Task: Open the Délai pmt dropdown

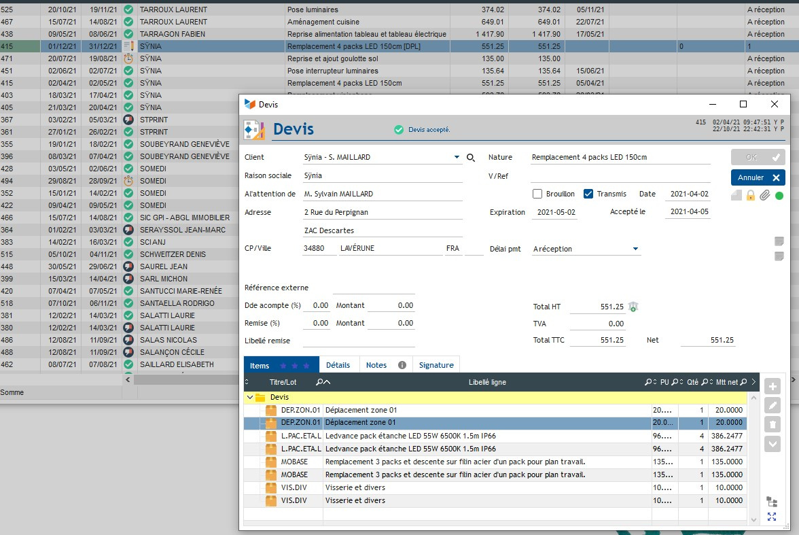Action: 635,249
